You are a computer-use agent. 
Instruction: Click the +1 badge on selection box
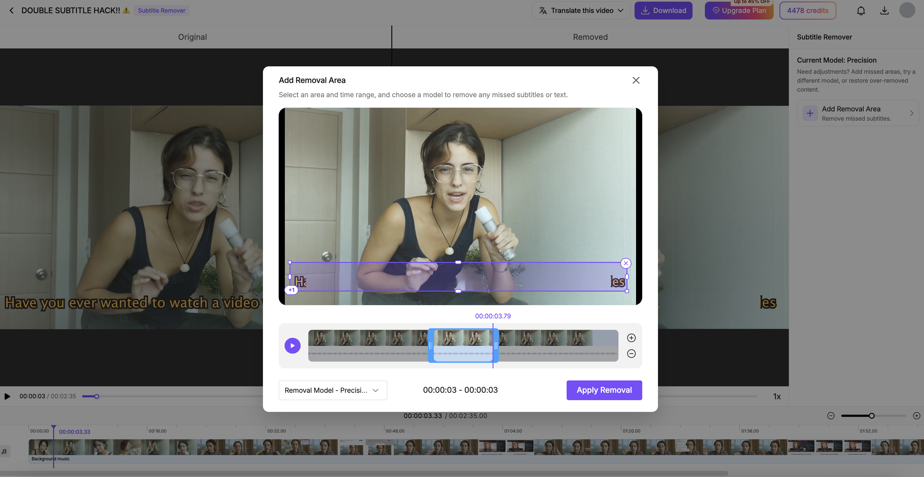pos(291,290)
